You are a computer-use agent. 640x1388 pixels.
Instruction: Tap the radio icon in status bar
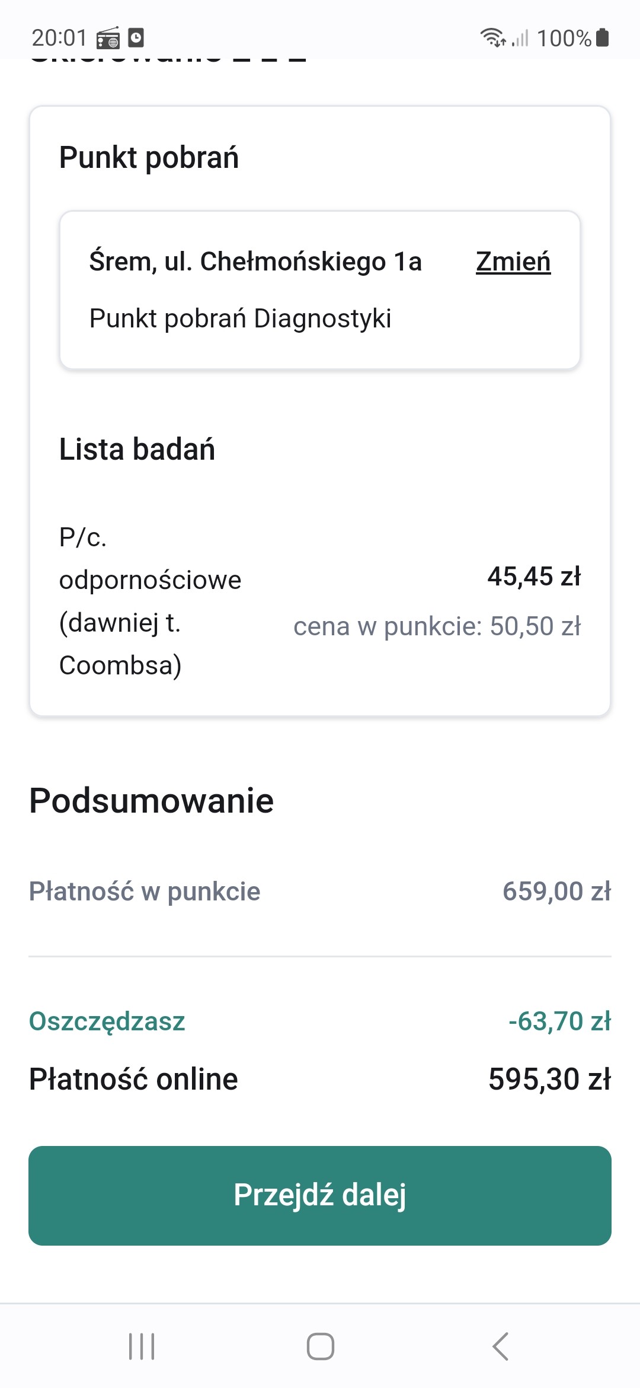point(108,38)
